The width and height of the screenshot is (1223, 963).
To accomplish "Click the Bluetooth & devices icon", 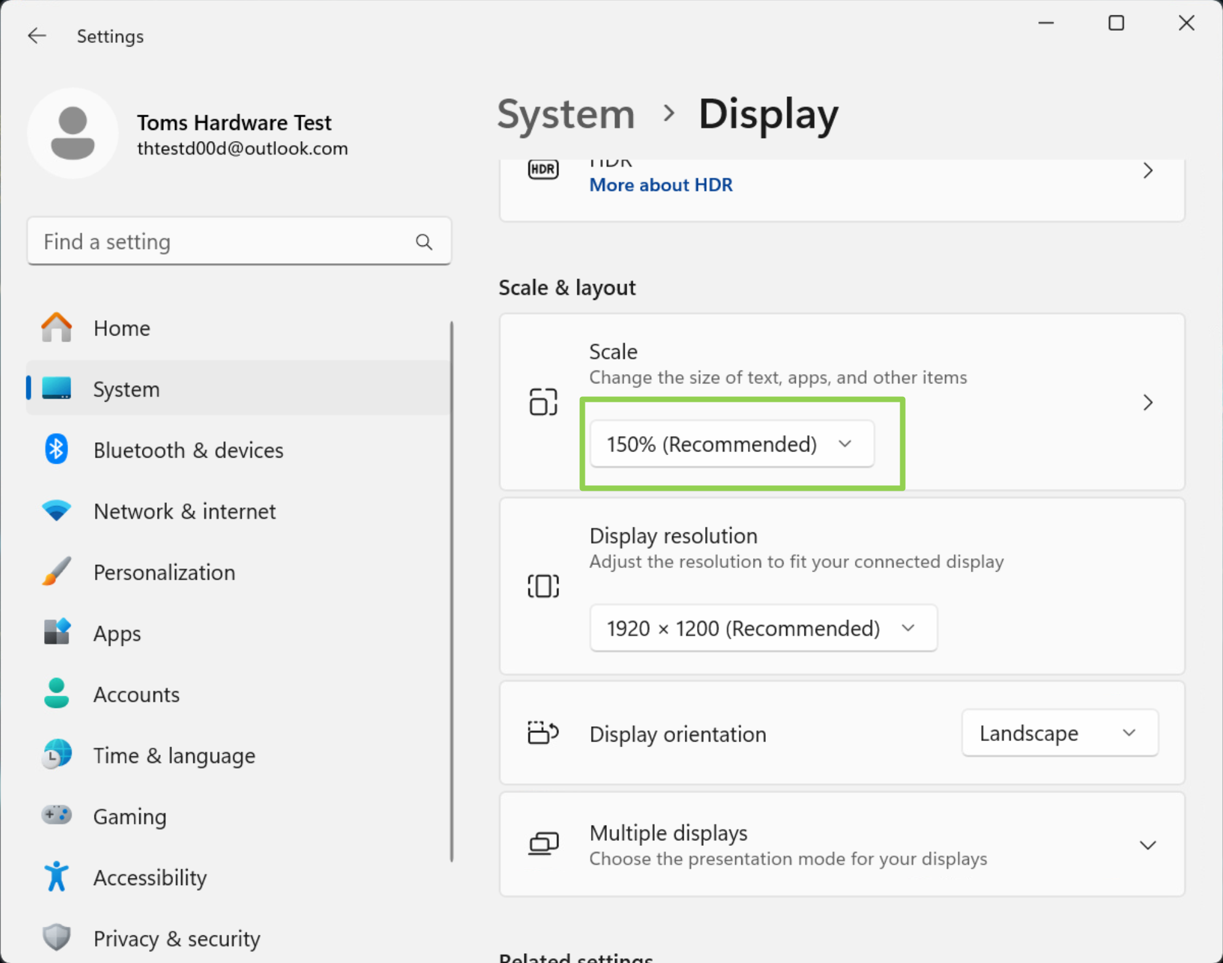I will pos(56,450).
